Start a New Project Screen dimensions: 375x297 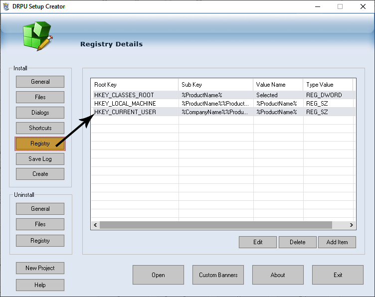point(40,268)
